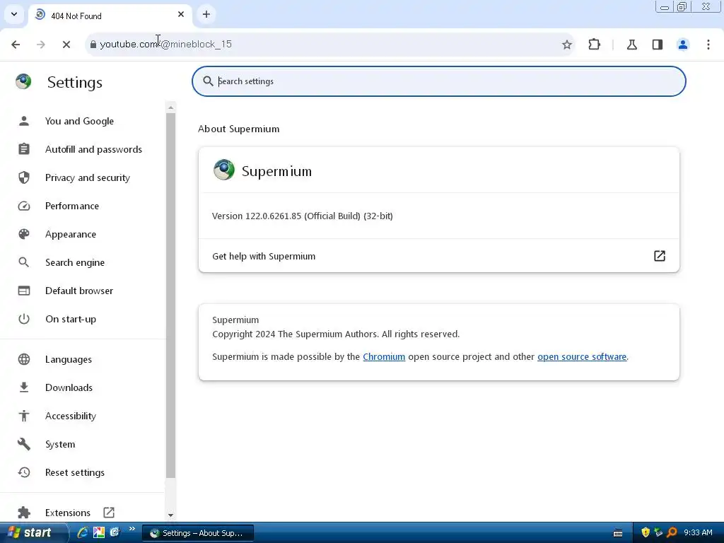Open the Chromium link

tap(384, 357)
